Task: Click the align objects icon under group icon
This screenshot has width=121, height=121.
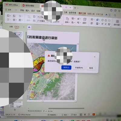Action: (x=73, y=22)
